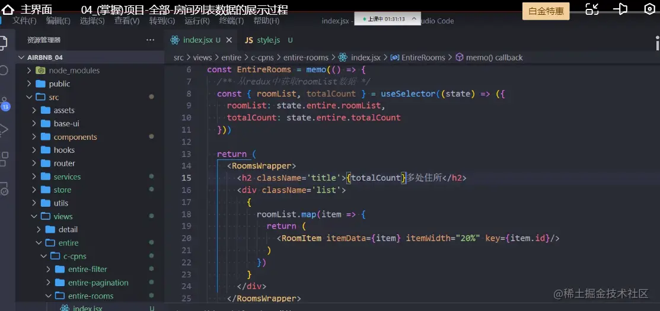This screenshot has height=311, width=660.
Task: Click the EntireRooms symbol icon in breadcrumb
Action: click(395, 57)
